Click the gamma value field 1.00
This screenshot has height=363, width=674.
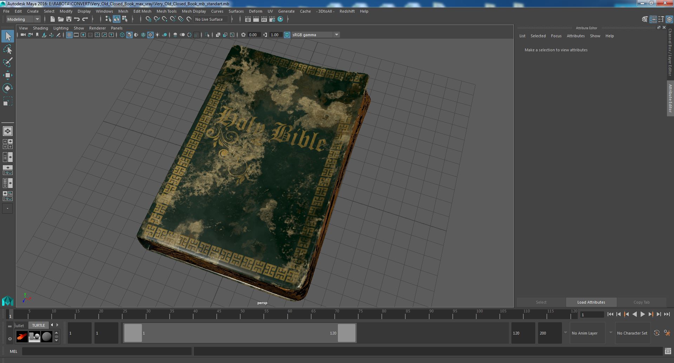276,35
